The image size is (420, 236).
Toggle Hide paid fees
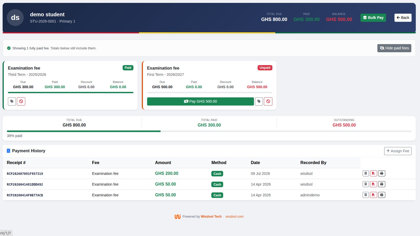394,48
